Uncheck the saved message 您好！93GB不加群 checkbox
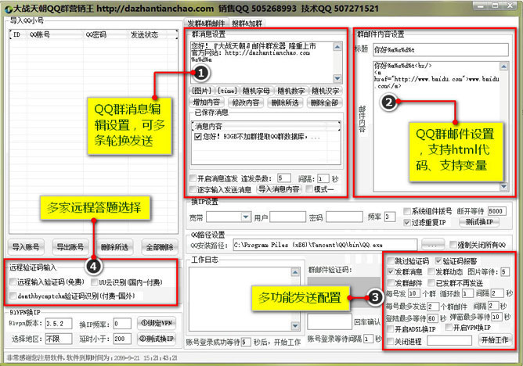The height and width of the screenshot is (366, 523). coord(198,137)
